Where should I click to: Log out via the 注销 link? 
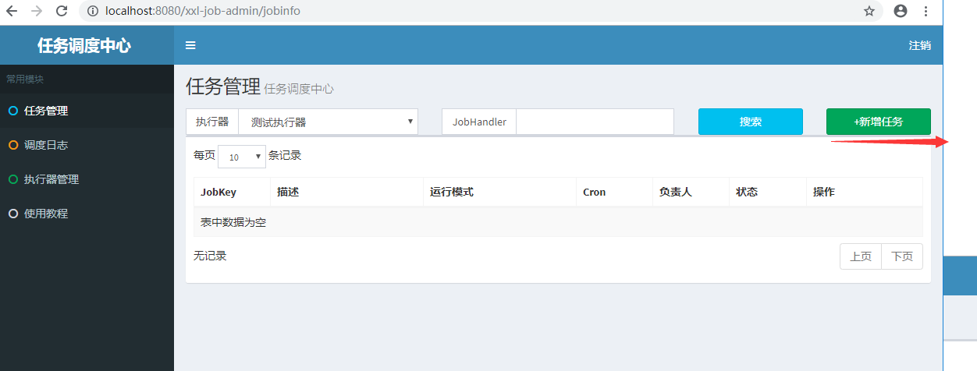[919, 45]
